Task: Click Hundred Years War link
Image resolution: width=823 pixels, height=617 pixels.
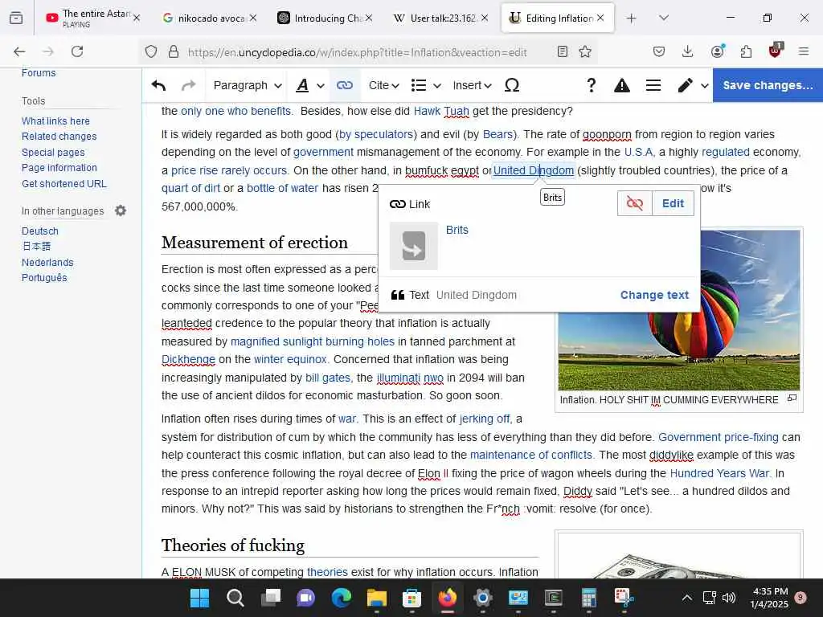Action: pyautogui.click(x=719, y=473)
